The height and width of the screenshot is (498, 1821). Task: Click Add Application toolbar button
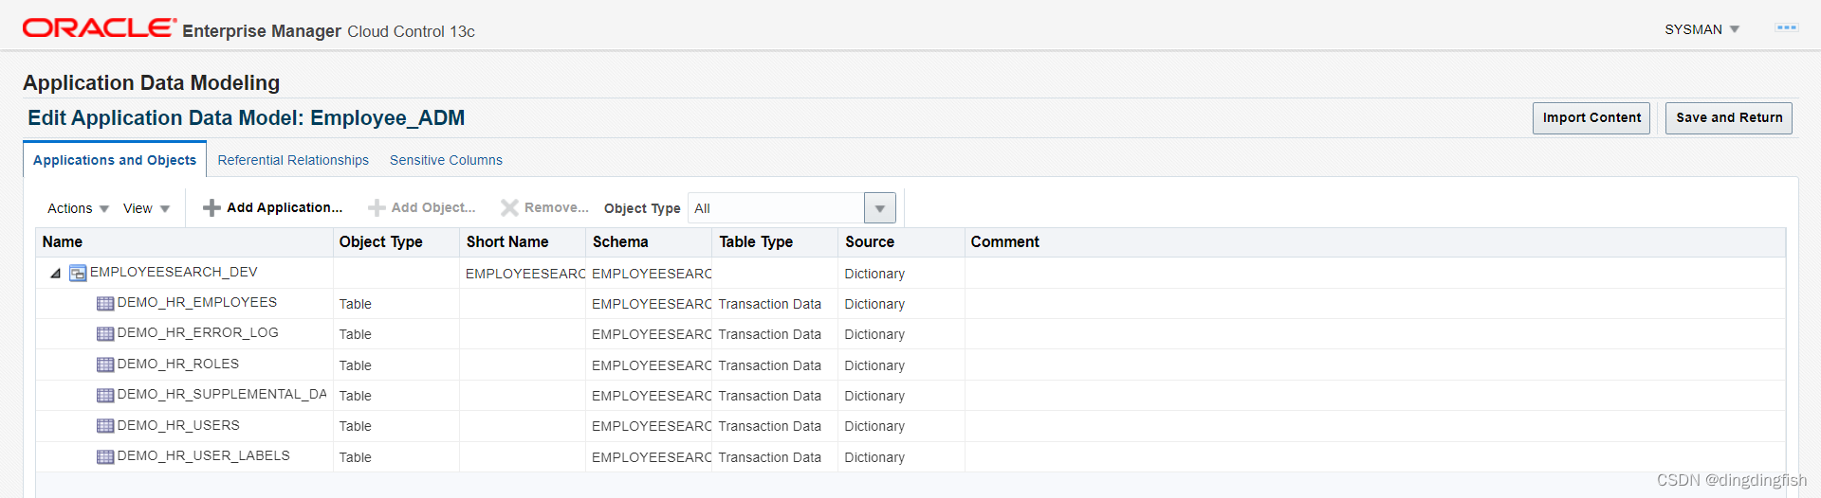click(x=273, y=207)
